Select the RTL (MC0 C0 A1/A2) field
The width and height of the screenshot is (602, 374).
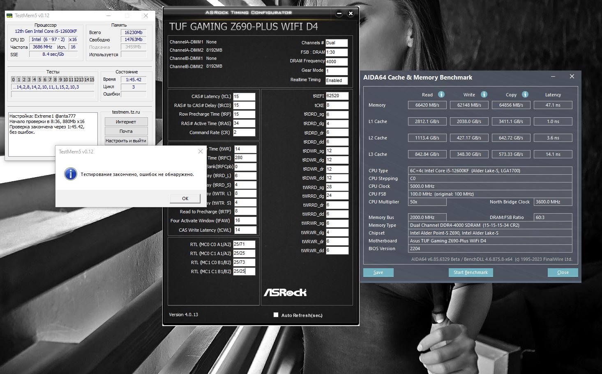click(244, 244)
